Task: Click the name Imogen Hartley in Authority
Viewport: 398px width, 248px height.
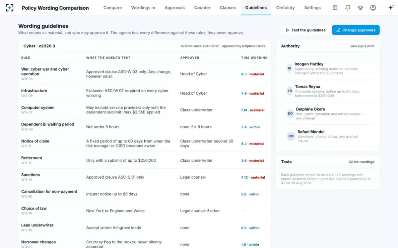Action: [309, 64]
